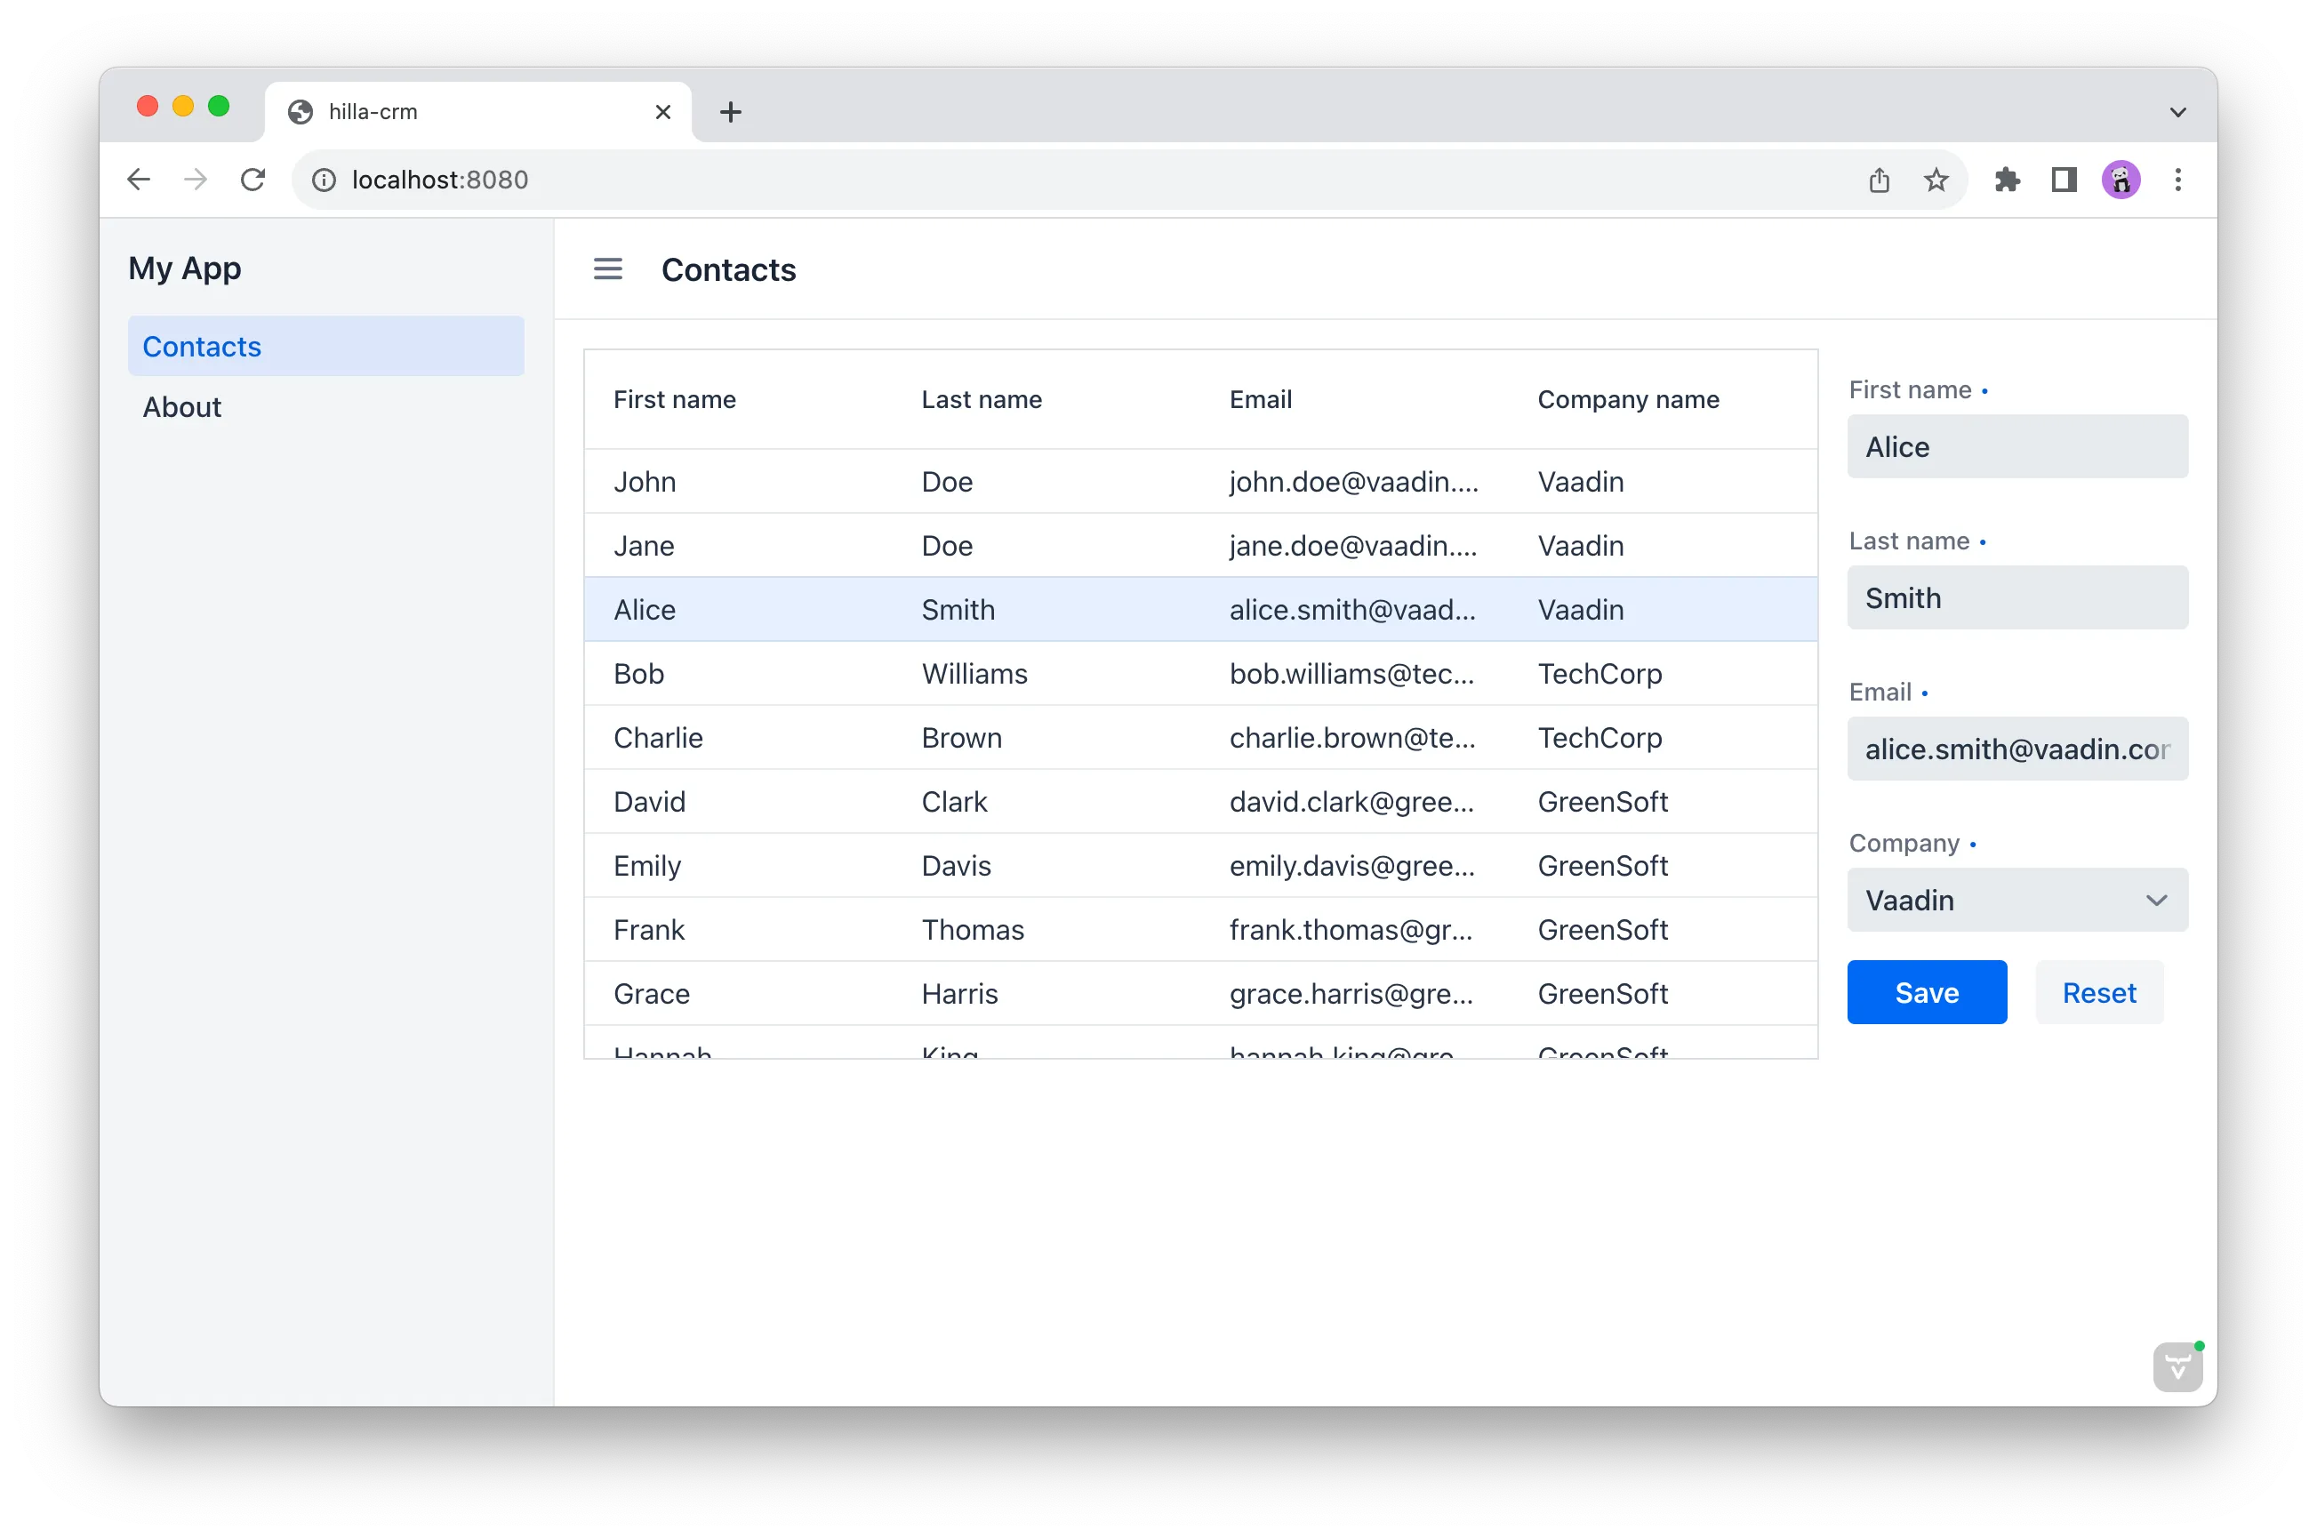Click the Contacts sidebar item
2317x1538 pixels.
pyautogui.click(x=201, y=345)
